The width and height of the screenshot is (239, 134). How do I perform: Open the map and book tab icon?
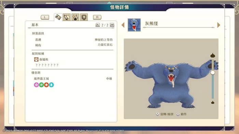pyautogui.click(x=67, y=17)
